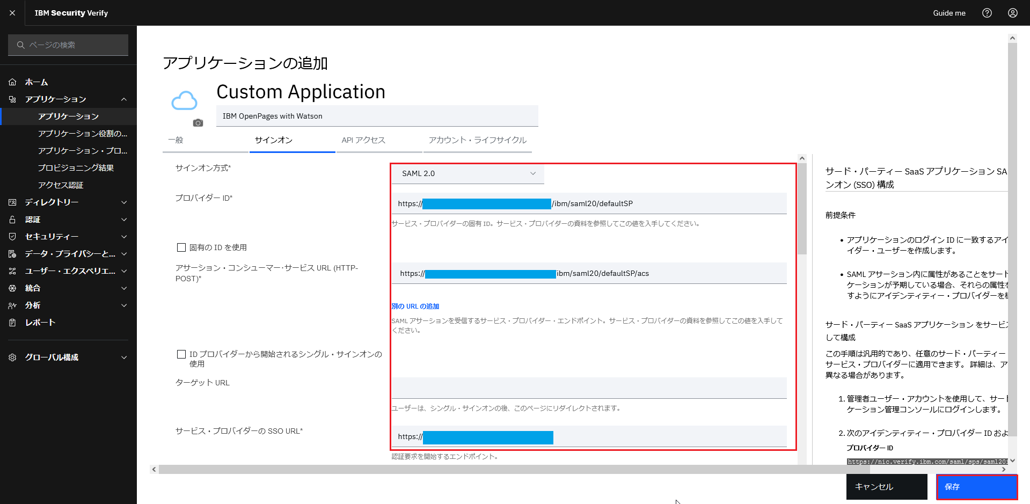Click the service provider SSO URL field

coord(589,436)
